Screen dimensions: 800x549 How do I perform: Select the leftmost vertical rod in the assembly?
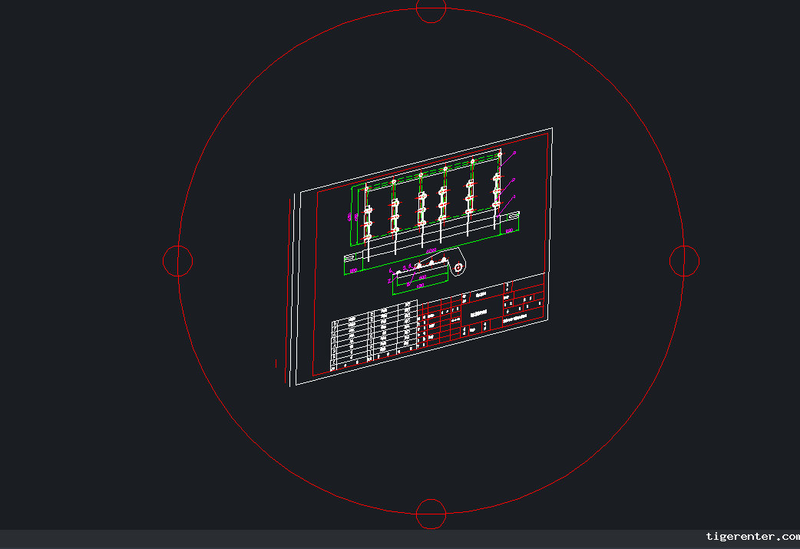click(368, 223)
